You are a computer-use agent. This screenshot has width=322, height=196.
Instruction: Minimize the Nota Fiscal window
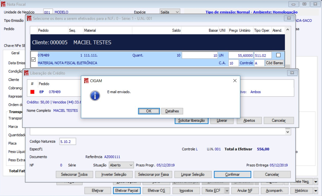(293, 4)
